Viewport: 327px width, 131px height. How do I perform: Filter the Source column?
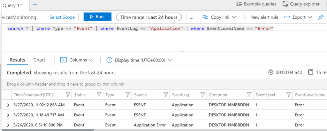click(165, 95)
